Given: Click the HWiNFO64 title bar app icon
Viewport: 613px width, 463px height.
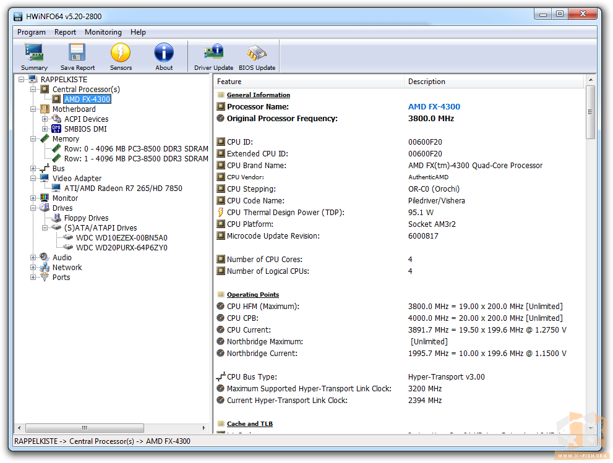Looking at the screenshot, I should point(18,17).
